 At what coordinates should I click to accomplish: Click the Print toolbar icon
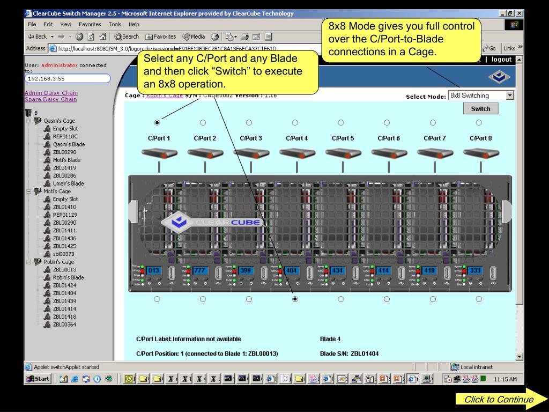pos(244,36)
